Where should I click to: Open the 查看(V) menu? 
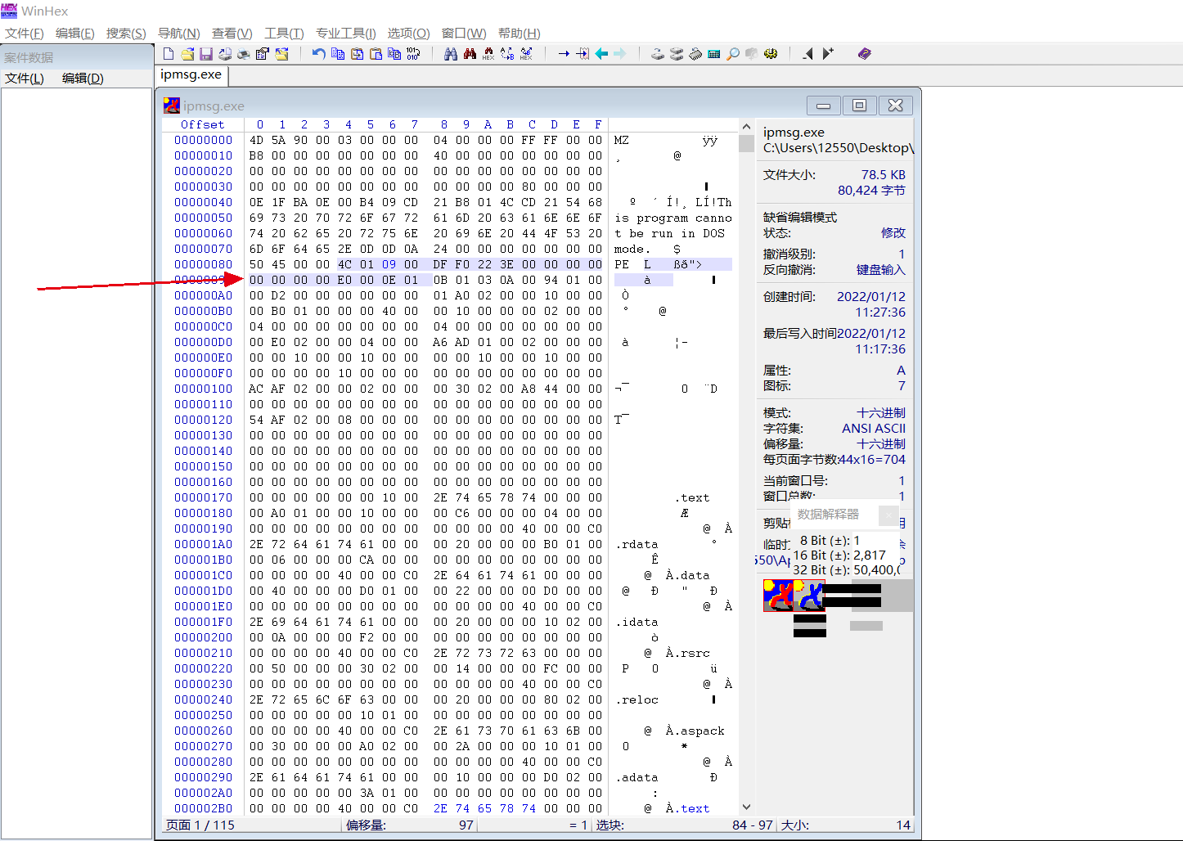232,33
